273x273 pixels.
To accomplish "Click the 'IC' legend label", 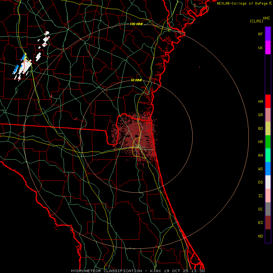I will (x=260, y=196).
